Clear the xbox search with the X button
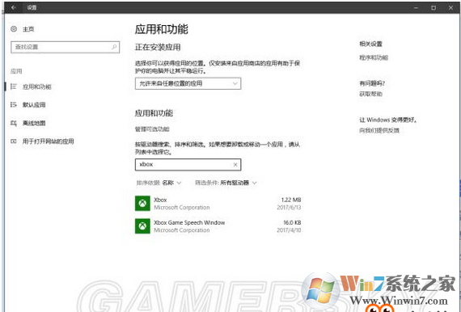 (235, 165)
